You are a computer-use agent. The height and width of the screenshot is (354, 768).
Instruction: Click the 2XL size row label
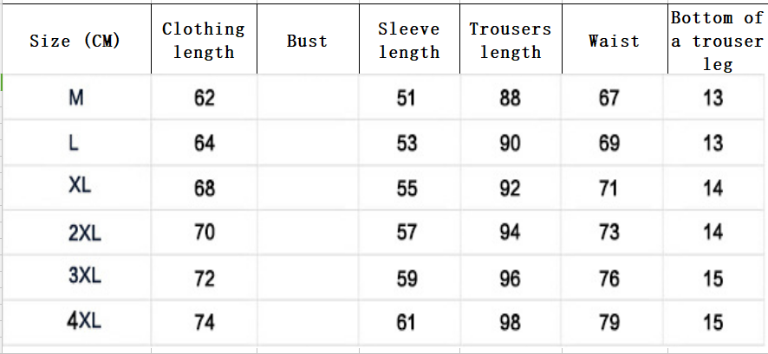[x=85, y=232]
